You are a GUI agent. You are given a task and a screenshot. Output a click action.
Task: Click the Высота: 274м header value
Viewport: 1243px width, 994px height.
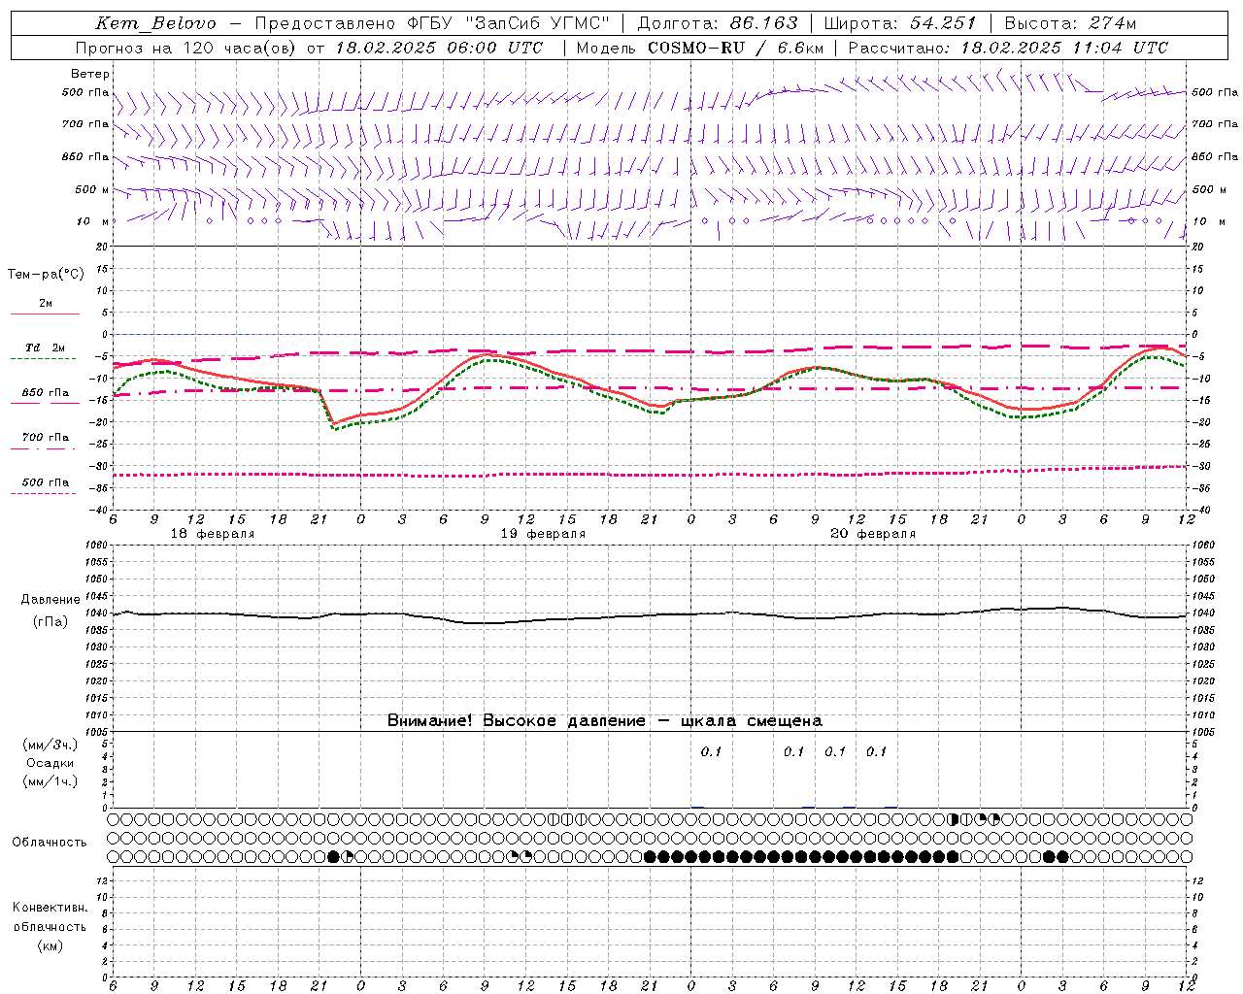click(1070, 24)
